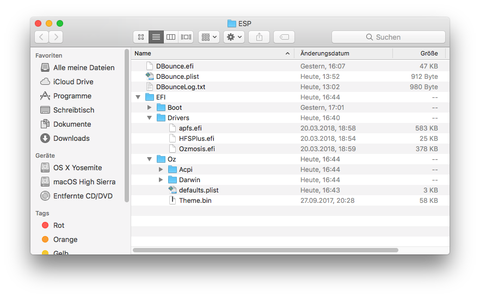The image size is (480, 298).
Task: Sort by the Name column header
Action: pos(212,53)
